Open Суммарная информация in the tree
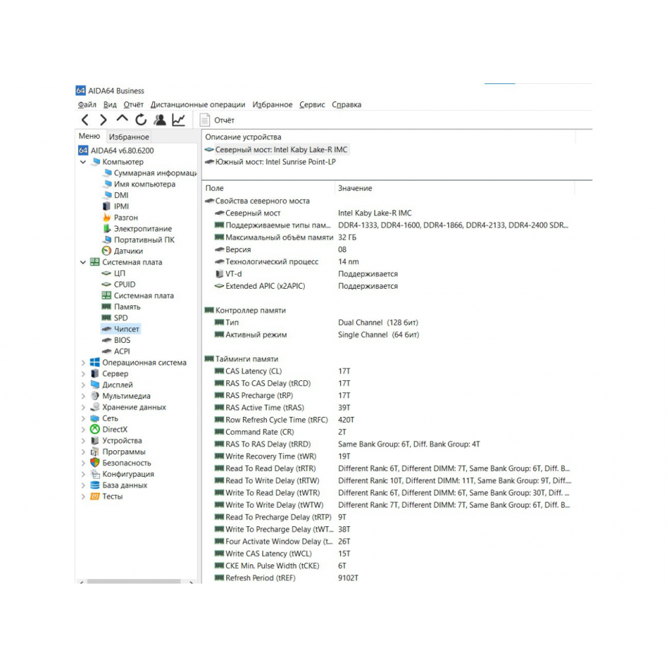Image resolution: width=667 pixels, height=667 pixels. pyautogui.click(x=150, y=173)
